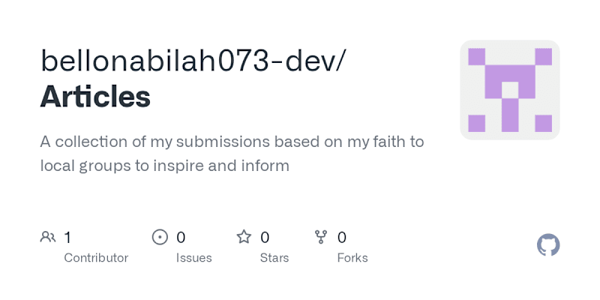Click the top-left purple square of the identicon
This screenshot has width=600, height=300.
pos(476,57)
